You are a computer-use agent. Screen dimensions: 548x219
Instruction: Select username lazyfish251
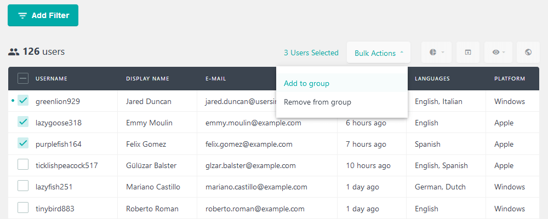pos(54,187)
